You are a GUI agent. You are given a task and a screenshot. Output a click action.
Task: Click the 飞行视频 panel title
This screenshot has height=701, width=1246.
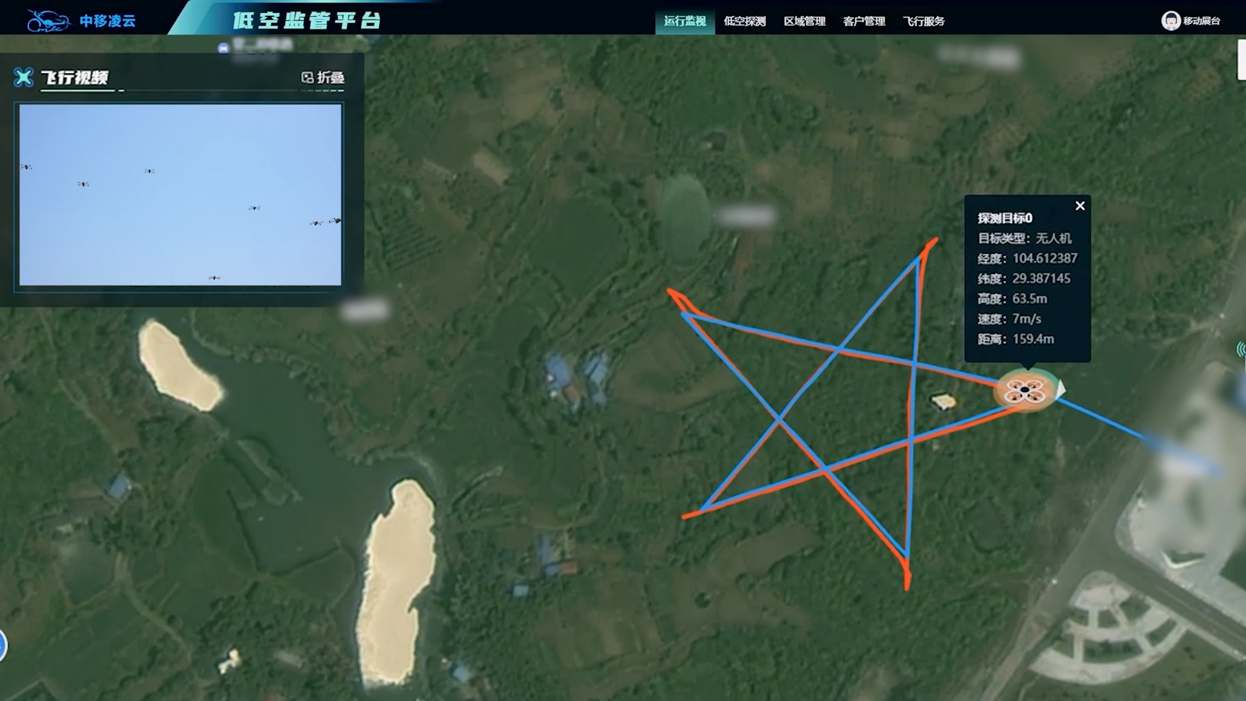point(75,78)
